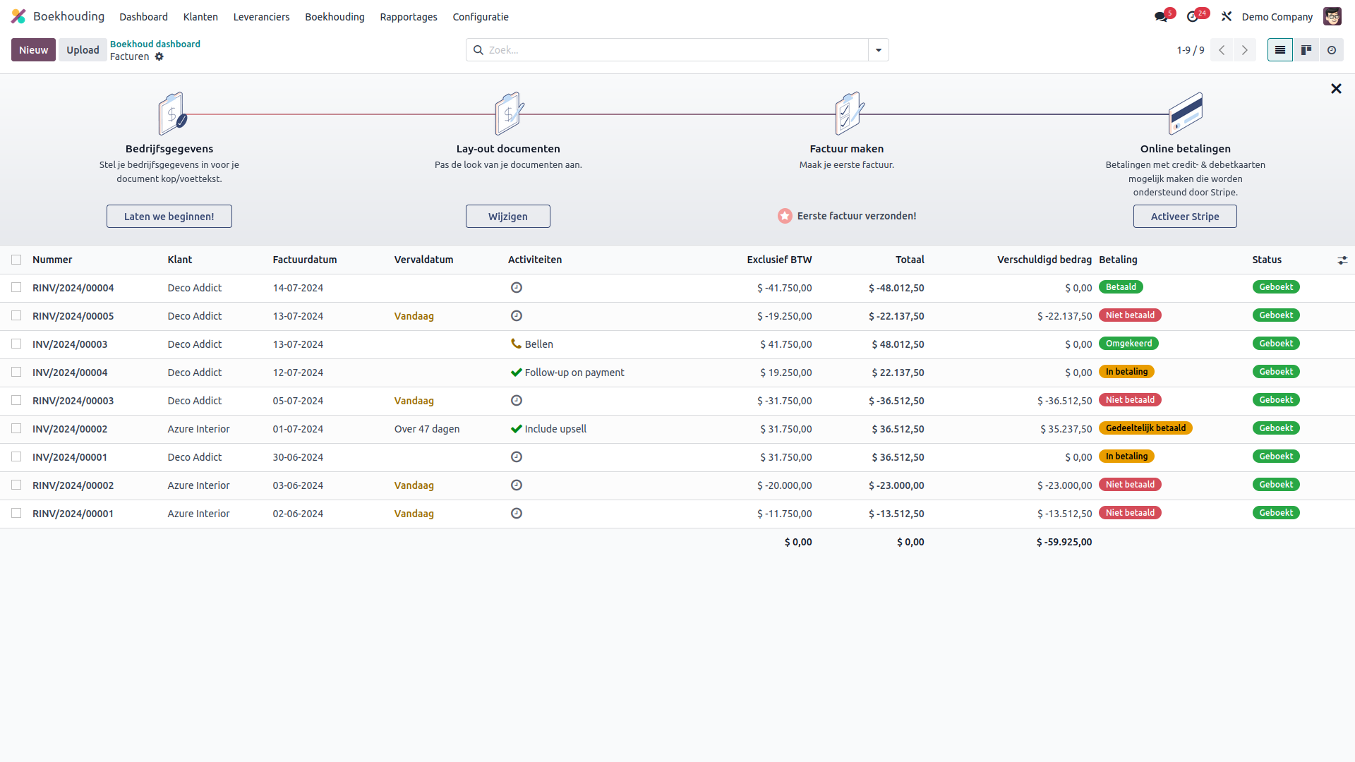The width and height of the screenshot is (1355, 762).
Task: Go to the next page with right arrow
Action: point(1244,49)
